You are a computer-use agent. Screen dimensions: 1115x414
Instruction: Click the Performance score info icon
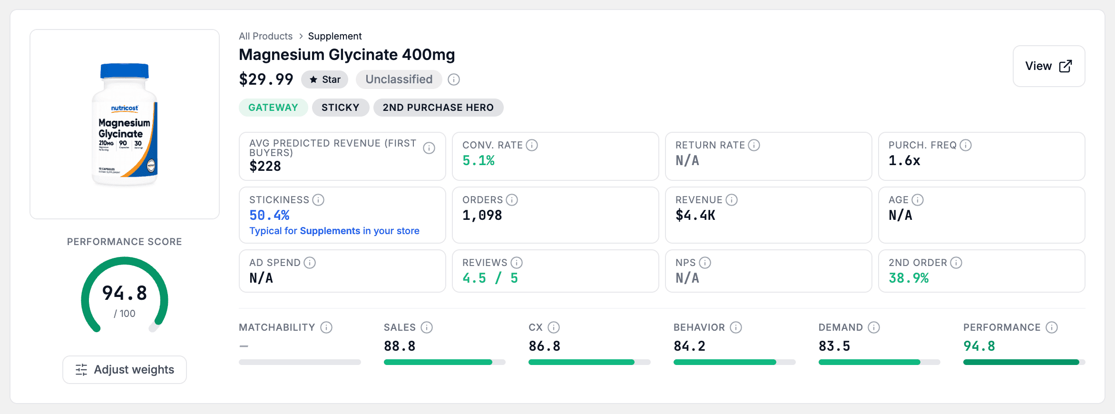[x=1052, y=327]
